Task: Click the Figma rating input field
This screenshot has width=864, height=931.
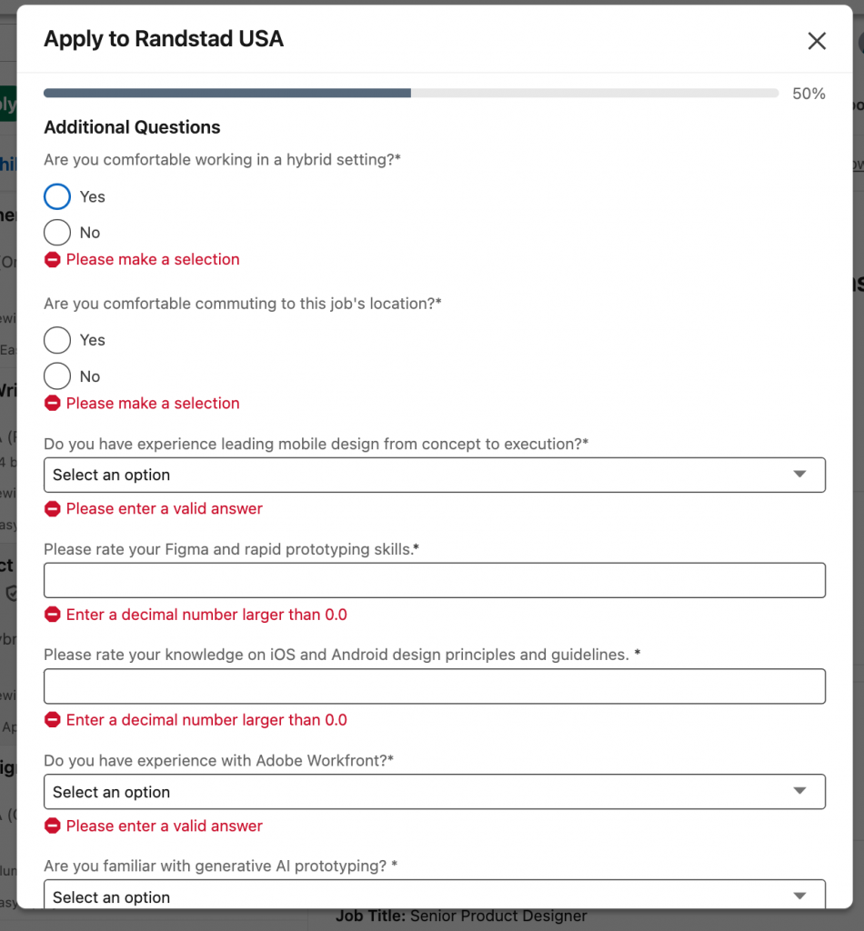Action: (435, 580)
